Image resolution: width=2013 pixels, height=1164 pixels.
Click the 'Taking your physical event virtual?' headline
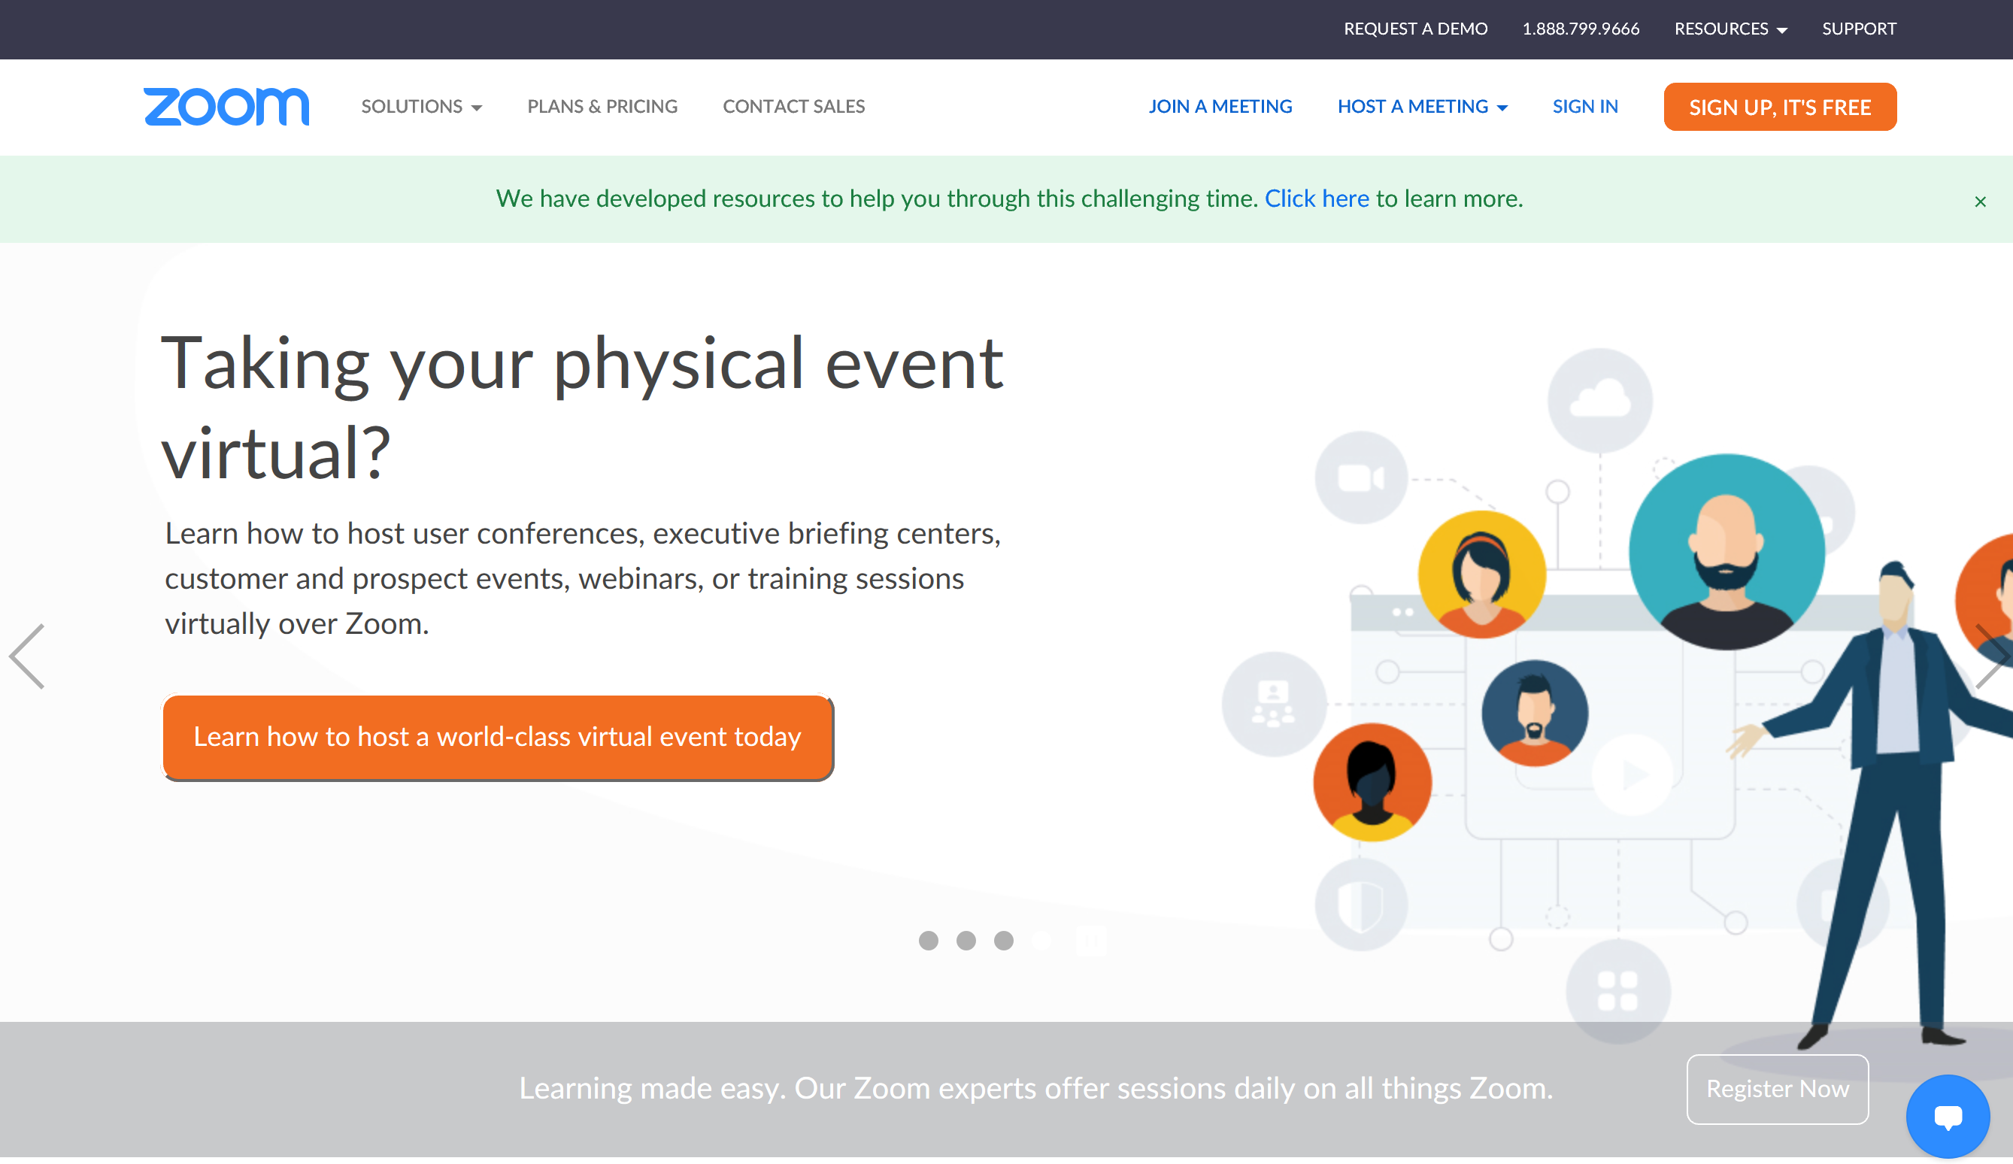[581, 408]
